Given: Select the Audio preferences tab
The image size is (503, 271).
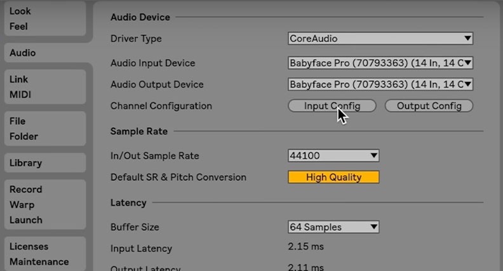Looking at the screenshot, I should click(42, 53).
